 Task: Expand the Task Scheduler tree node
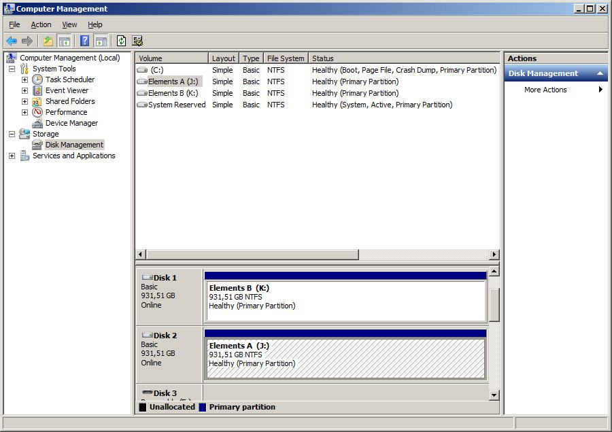pyautogui.click(x=25, y=80)
